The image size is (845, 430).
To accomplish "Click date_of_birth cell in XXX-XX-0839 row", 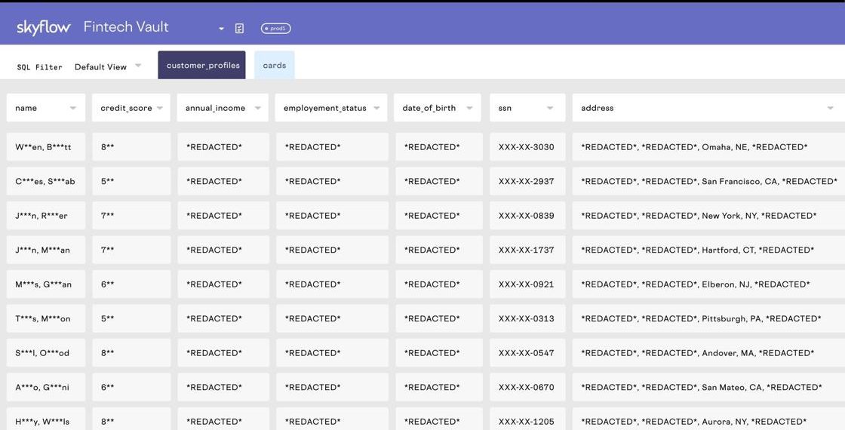I will click(x=438, y=216).
